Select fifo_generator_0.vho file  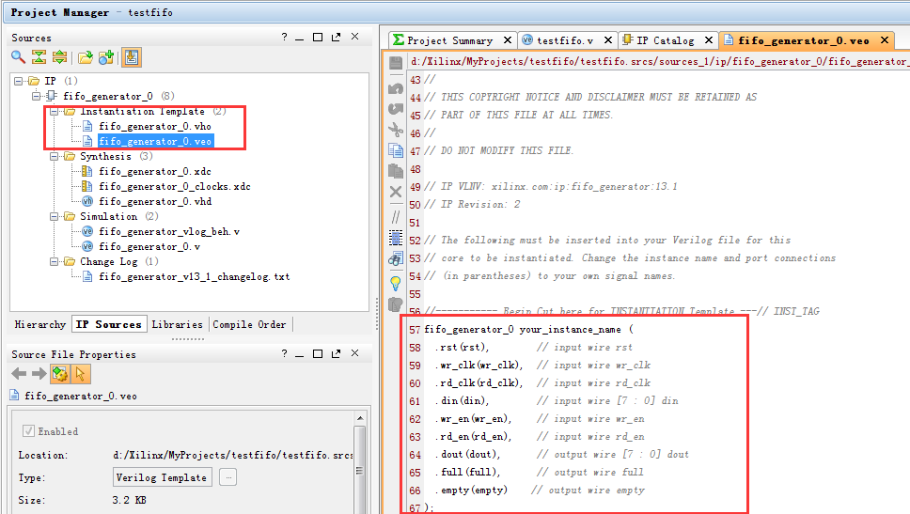click(x=154, y=126)
